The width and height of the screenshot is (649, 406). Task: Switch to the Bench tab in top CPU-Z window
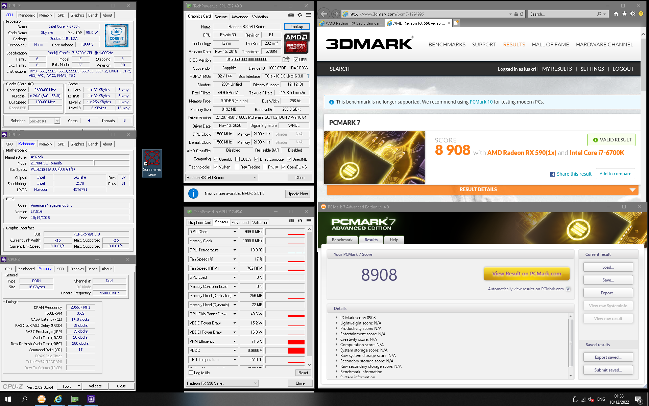pyautogui.click(x=93, y=15)
